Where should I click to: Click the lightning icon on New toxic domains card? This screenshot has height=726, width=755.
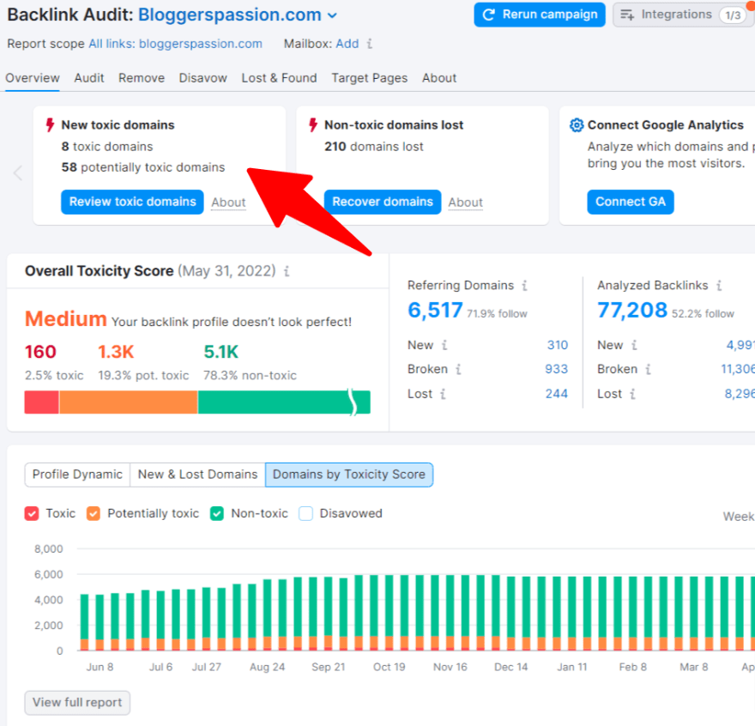(x=48, y=124)
